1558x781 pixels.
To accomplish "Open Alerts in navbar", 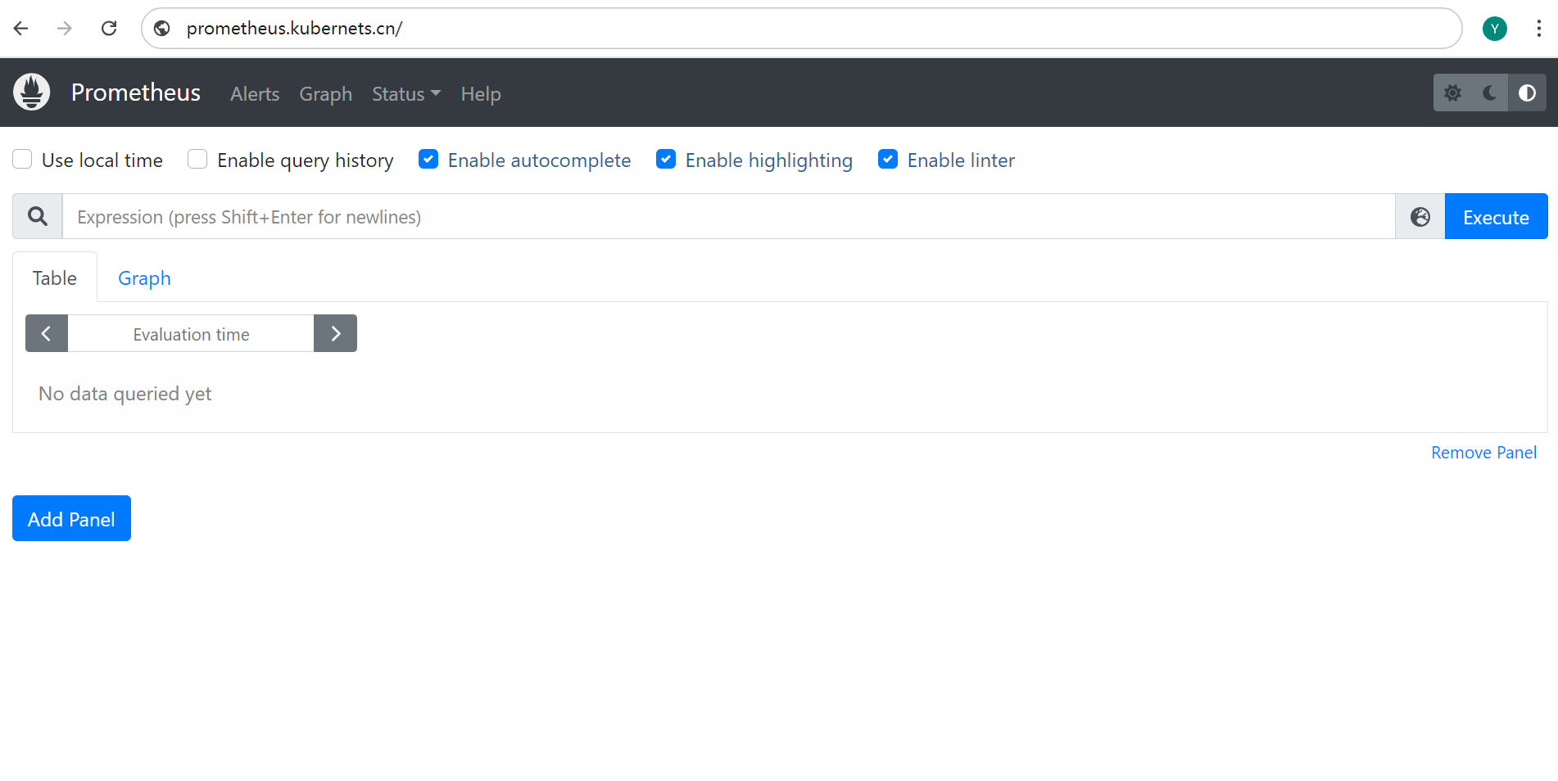I will point(255,94).
